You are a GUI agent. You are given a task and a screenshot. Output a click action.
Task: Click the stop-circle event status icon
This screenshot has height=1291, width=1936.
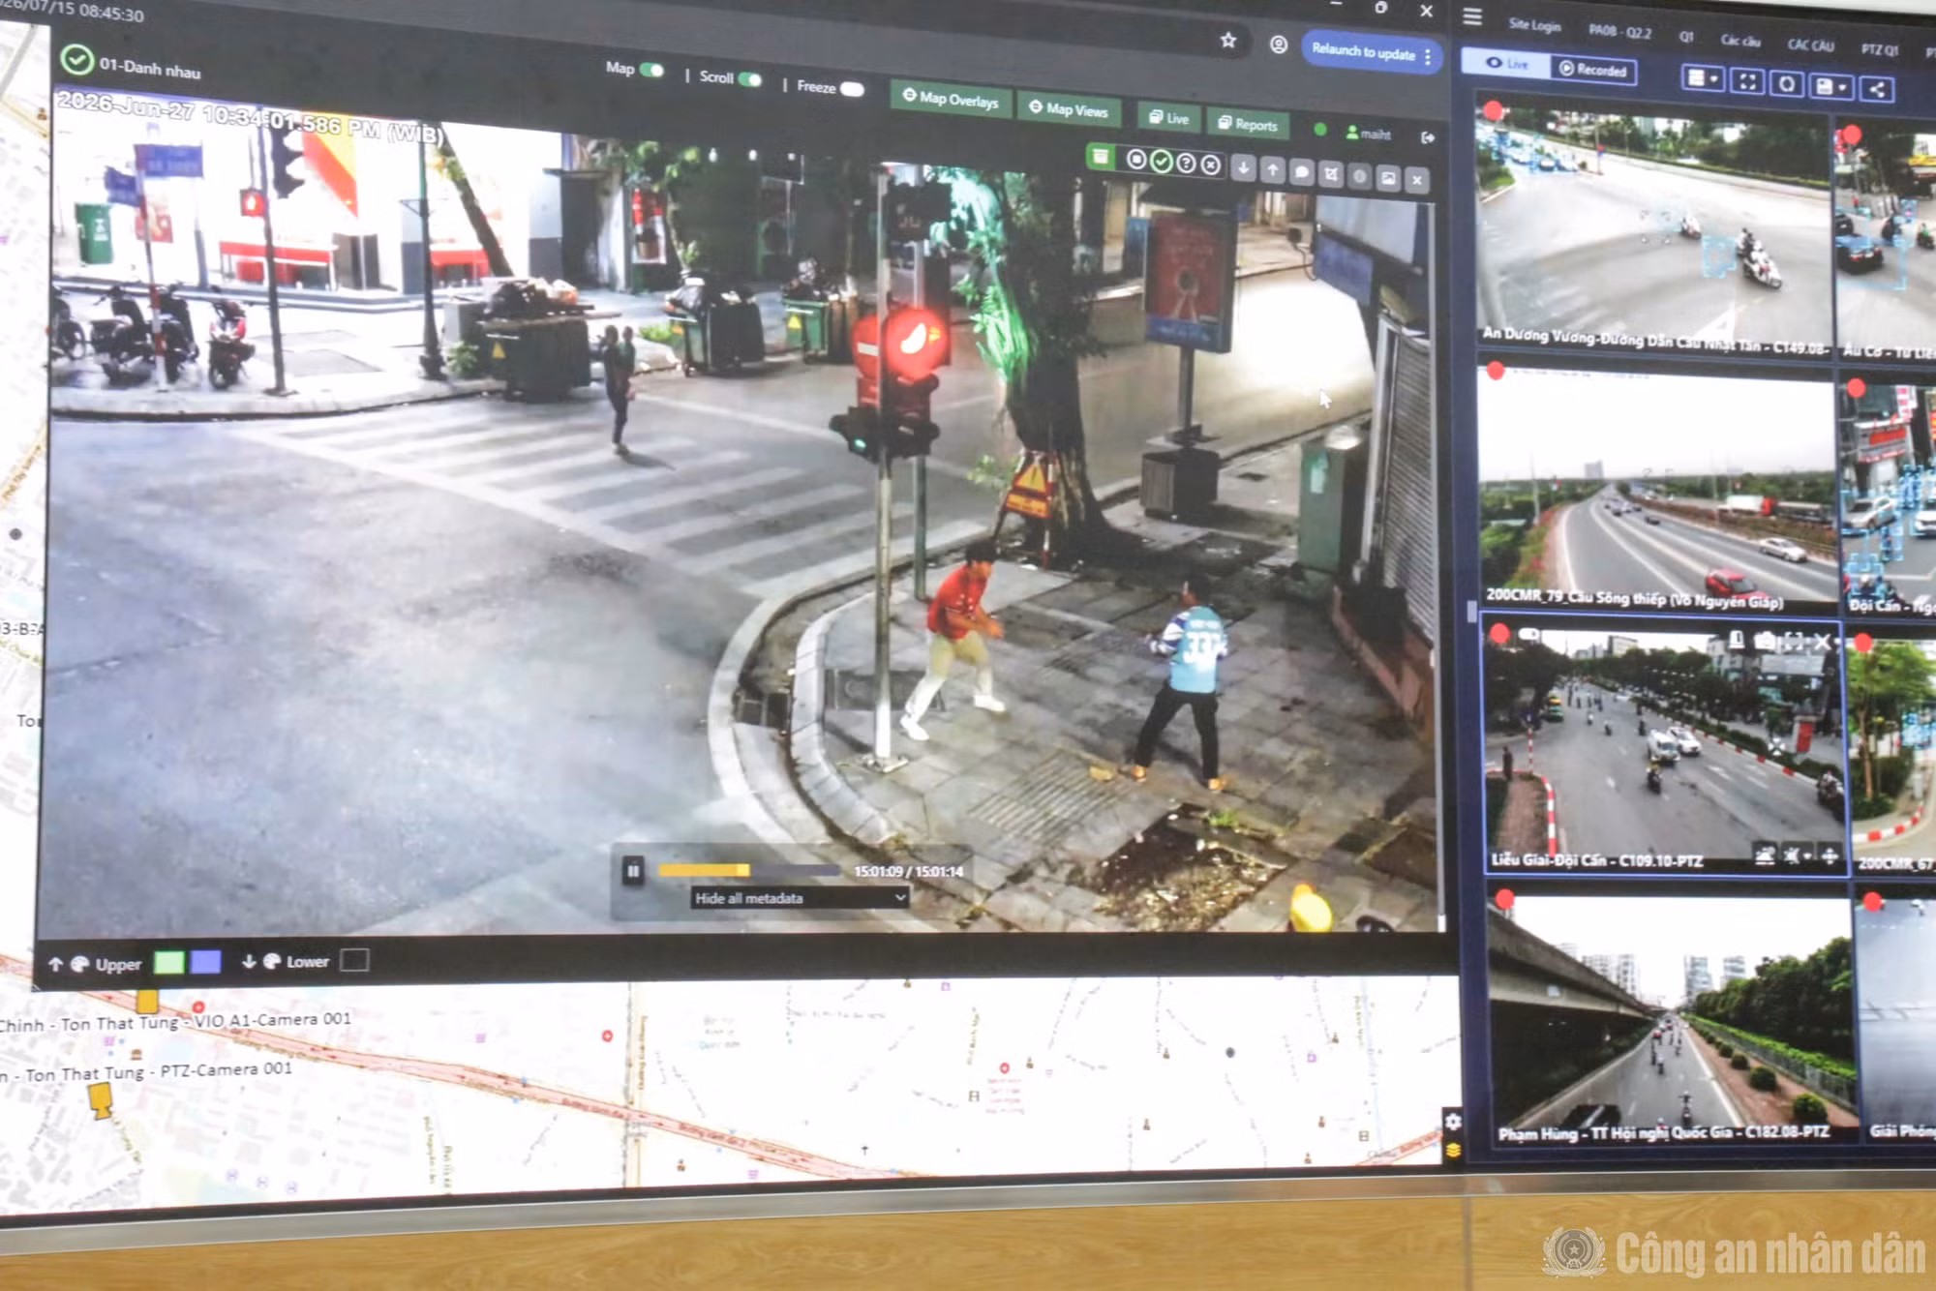(x=1136, y=160)
